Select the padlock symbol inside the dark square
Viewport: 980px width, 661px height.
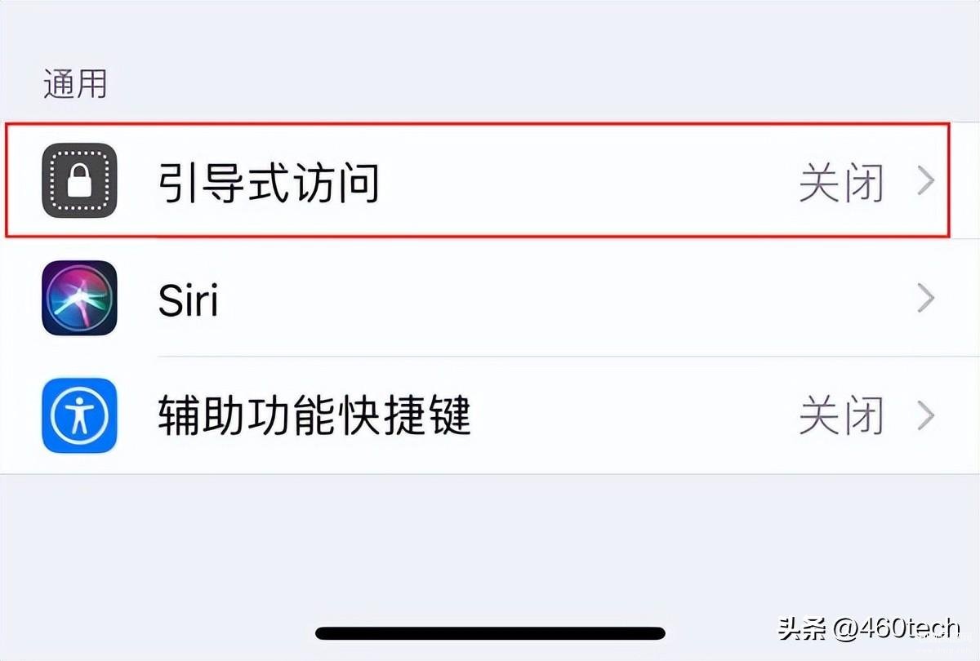point(78,181)
